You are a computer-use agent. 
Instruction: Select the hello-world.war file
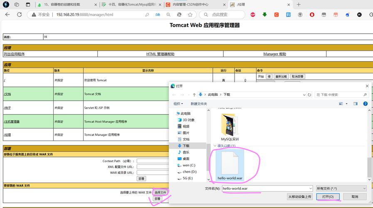[x=230, y=165]
